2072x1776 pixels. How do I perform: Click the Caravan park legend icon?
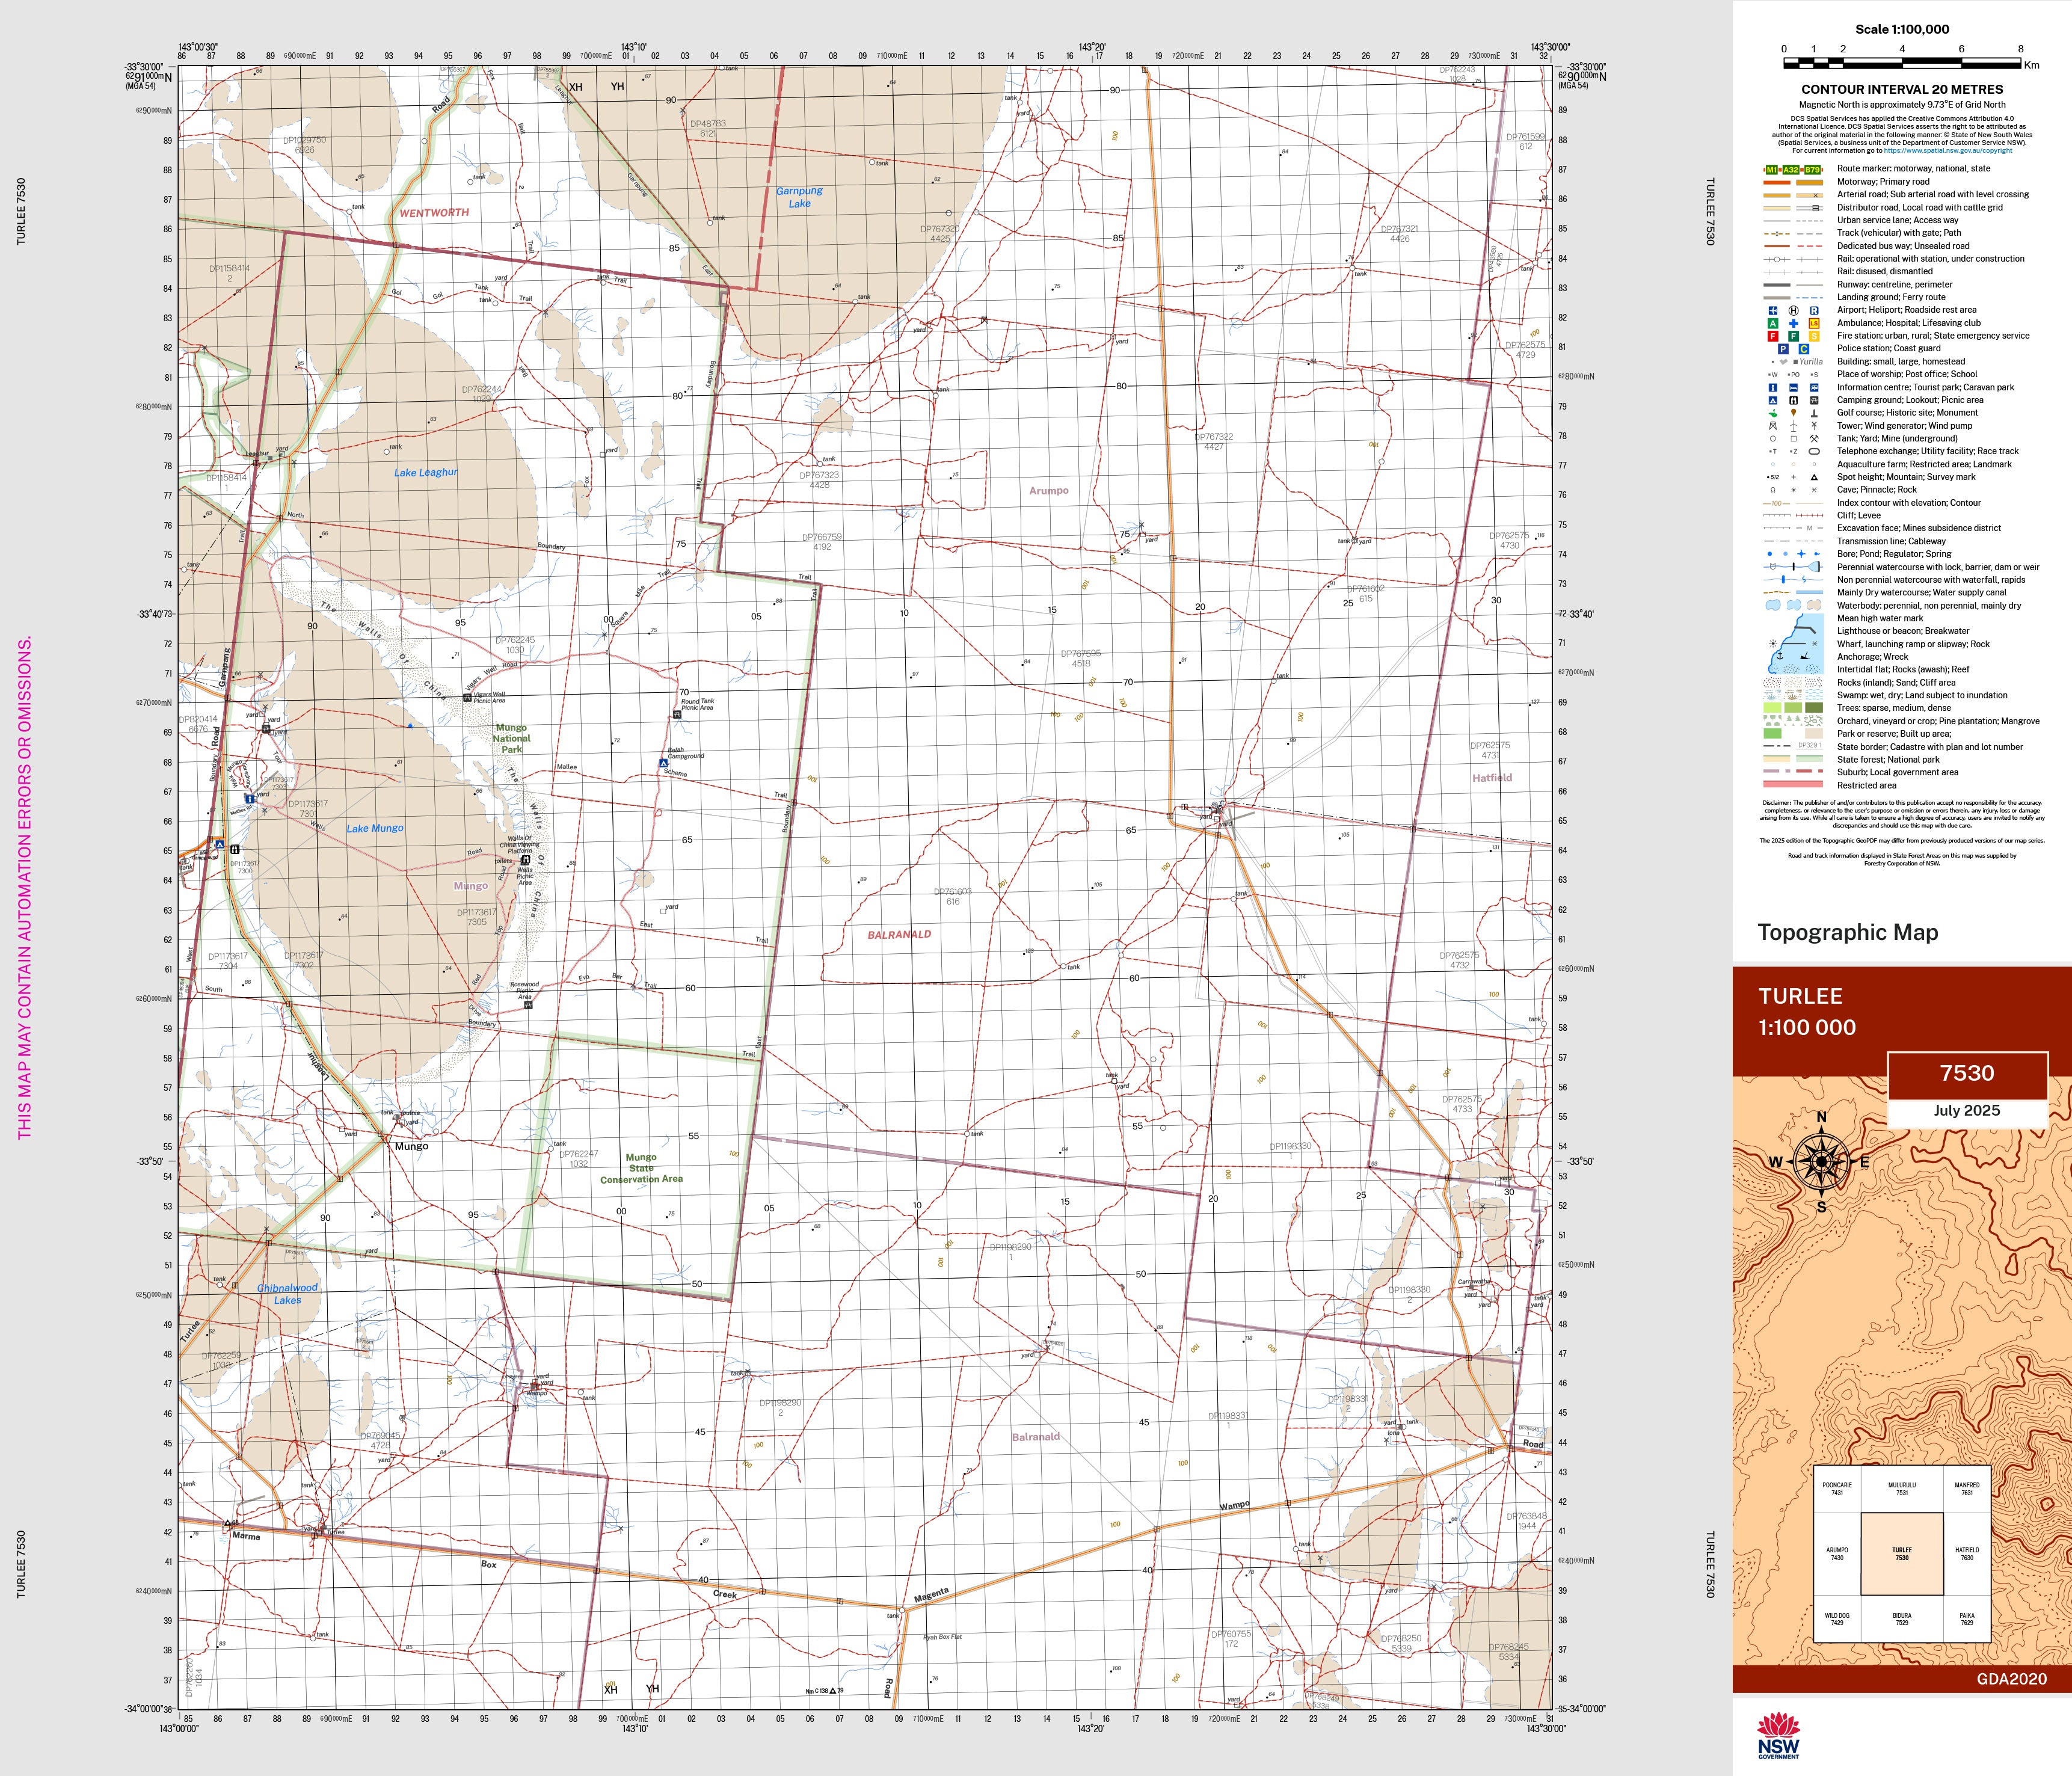(x=1814, y=387)
